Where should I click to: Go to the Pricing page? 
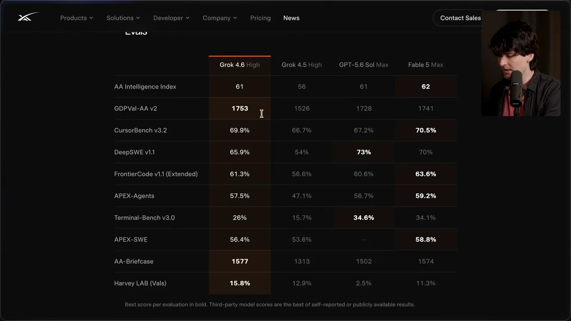pyautogui.click(x=261, y=18)
